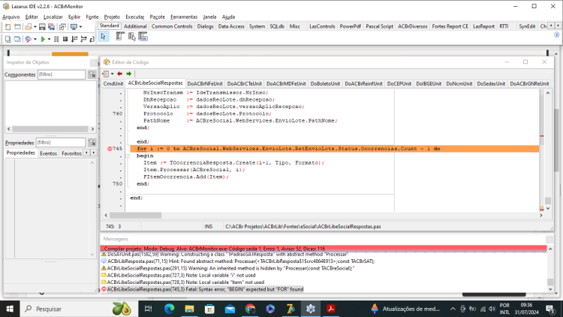Toggle the breakpoint on line 745
The width and height of the screenshot is (563, 317).
tap(110, 149)
